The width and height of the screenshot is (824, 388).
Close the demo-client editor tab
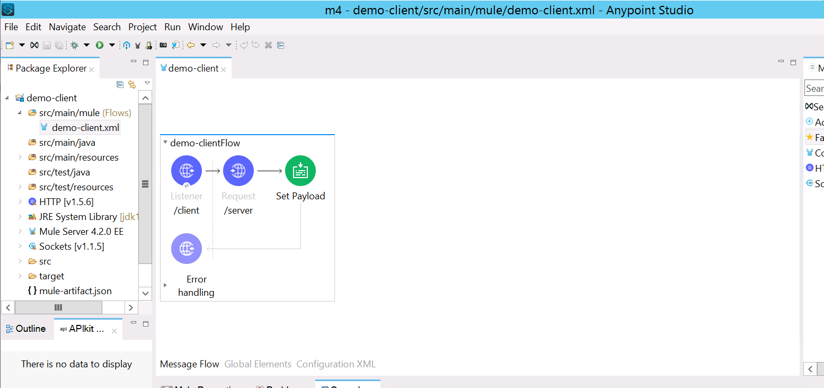pos(224,69)
